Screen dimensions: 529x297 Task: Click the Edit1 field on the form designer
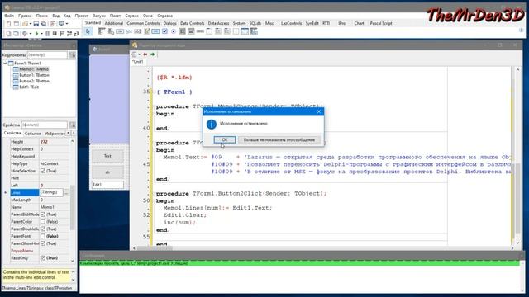(107, 185)
